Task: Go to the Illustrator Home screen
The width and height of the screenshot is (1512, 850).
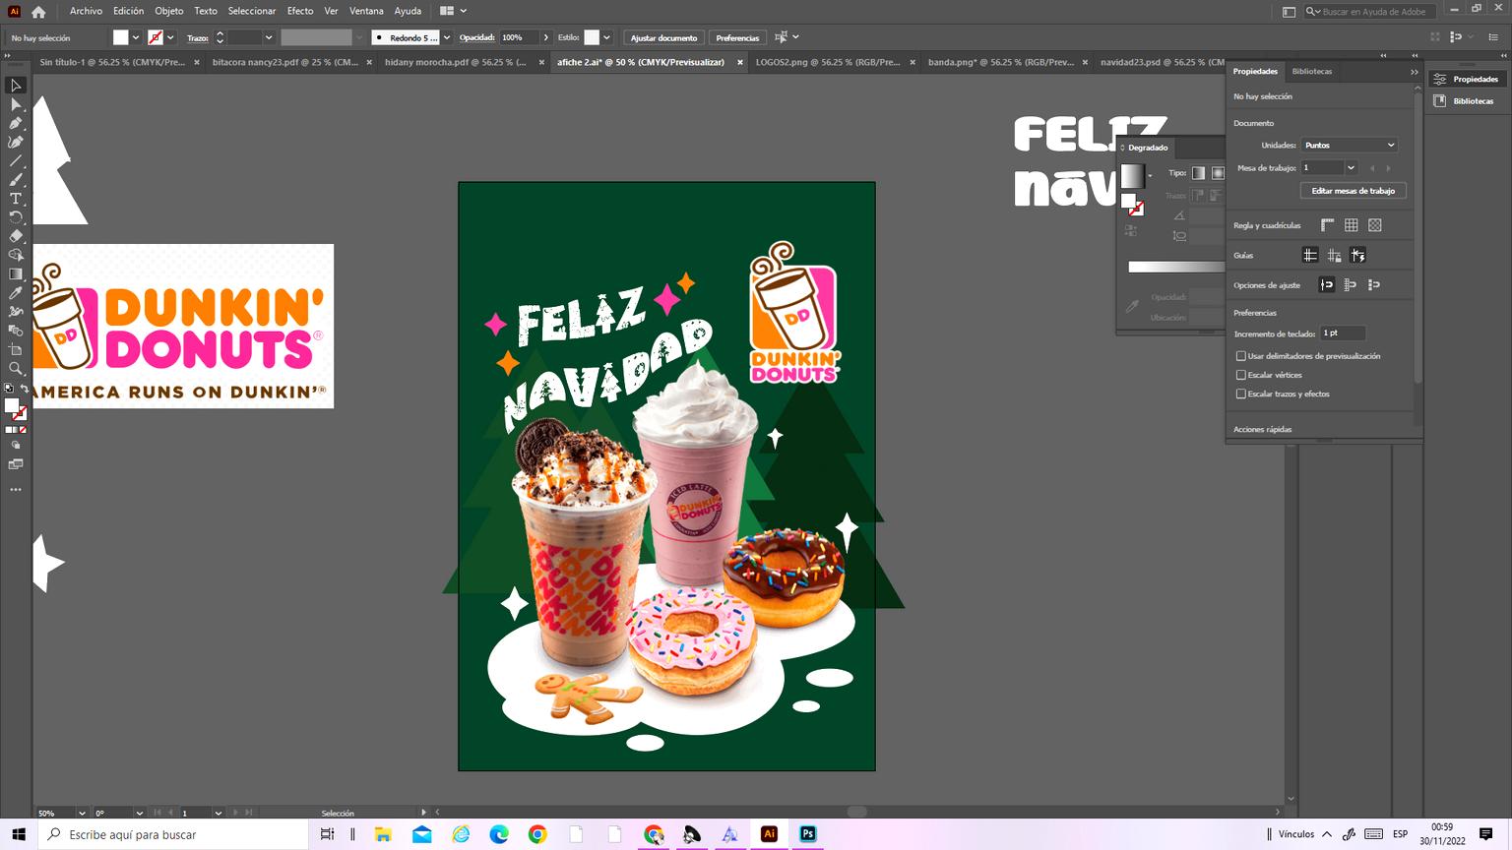Action: click(38, 12)
